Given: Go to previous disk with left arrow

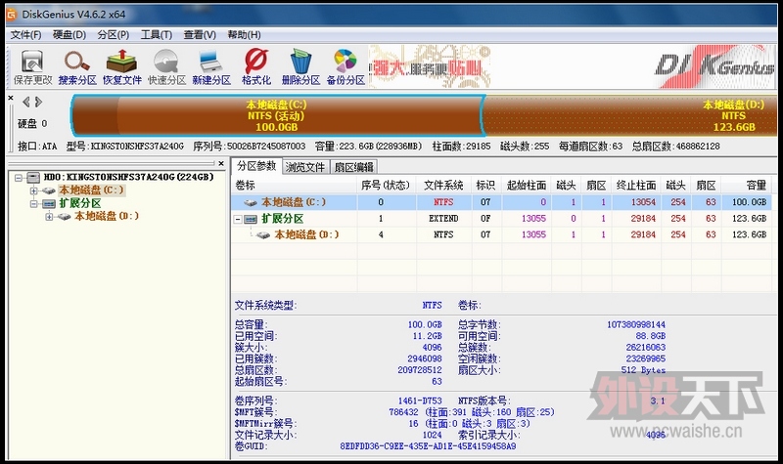Looking at the screenshot, I should [x=26, y=103].
